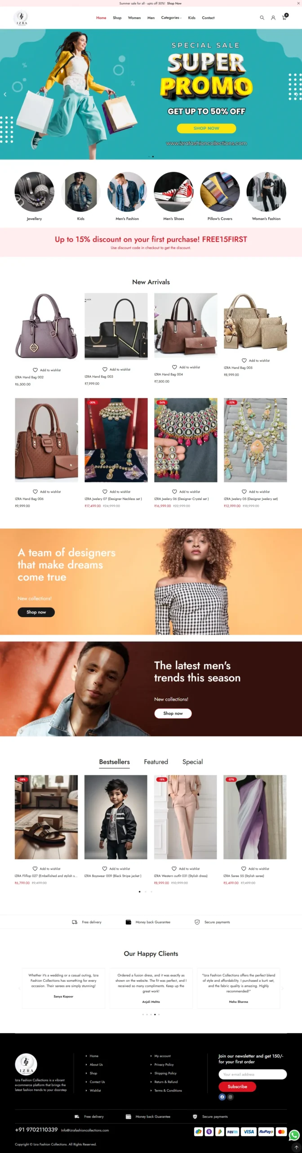Image resolution: width=302 pixels, height=1153 pixels.
Task: Add IZRA Saree 55 to wishlist
Action: 255,868
